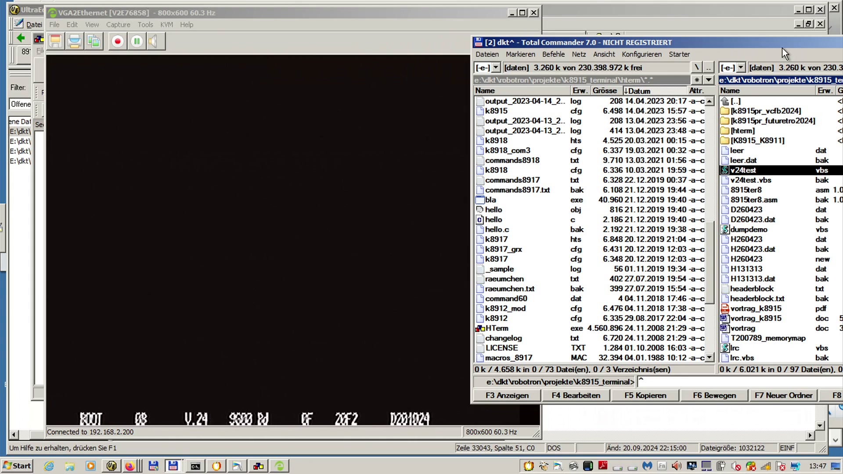Click the hello.c C source icon
Screen dimensions: 843x474
point(480,219)
